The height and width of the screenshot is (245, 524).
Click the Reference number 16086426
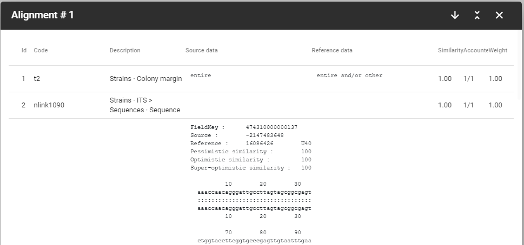click(260, 144)
